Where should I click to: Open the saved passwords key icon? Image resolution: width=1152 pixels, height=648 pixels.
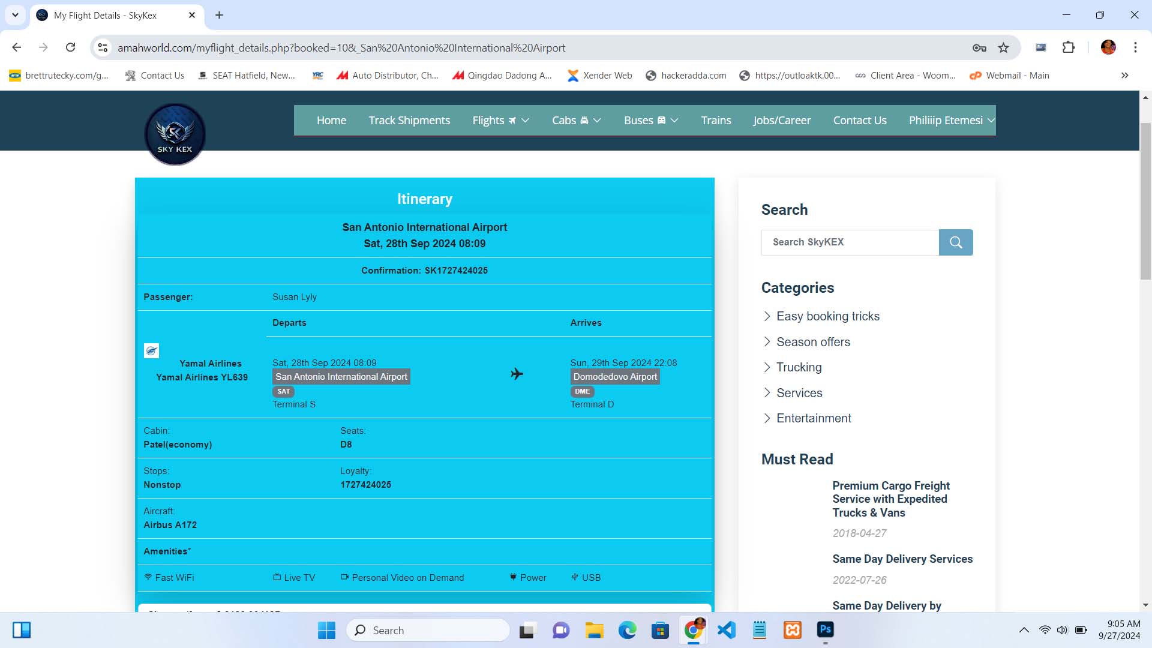coord(979,47)
